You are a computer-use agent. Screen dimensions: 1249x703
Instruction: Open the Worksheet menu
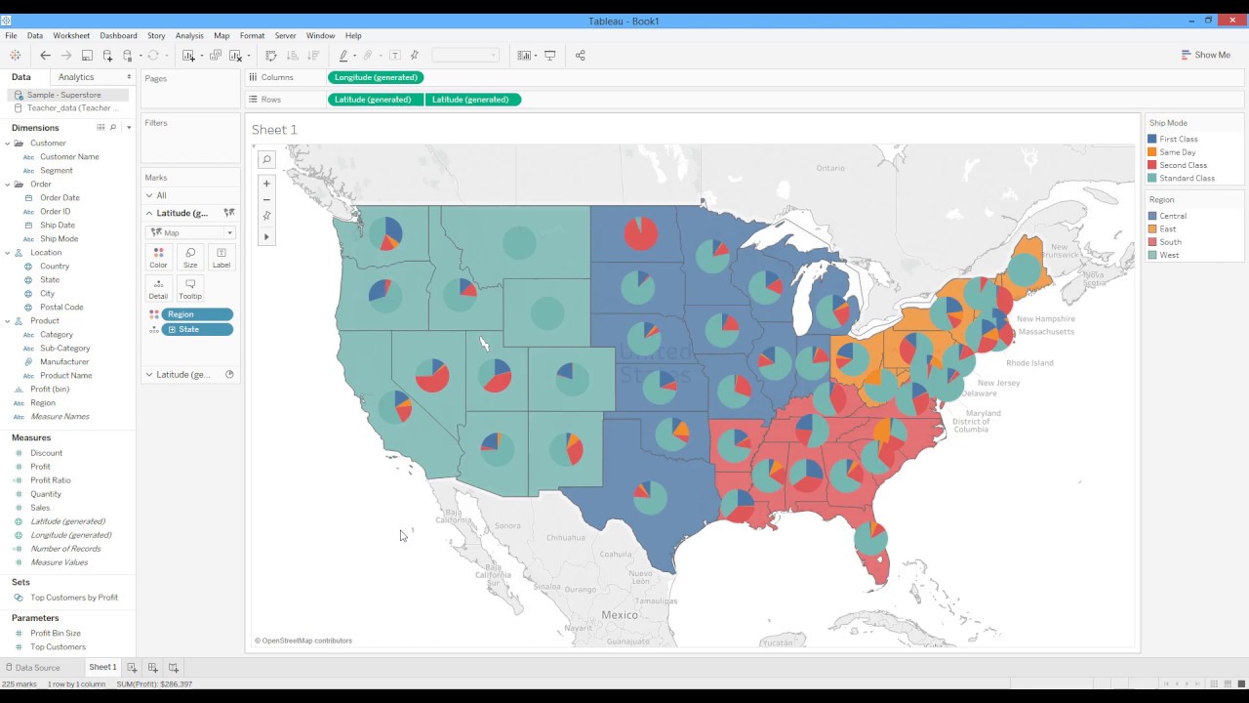[71, 35]
